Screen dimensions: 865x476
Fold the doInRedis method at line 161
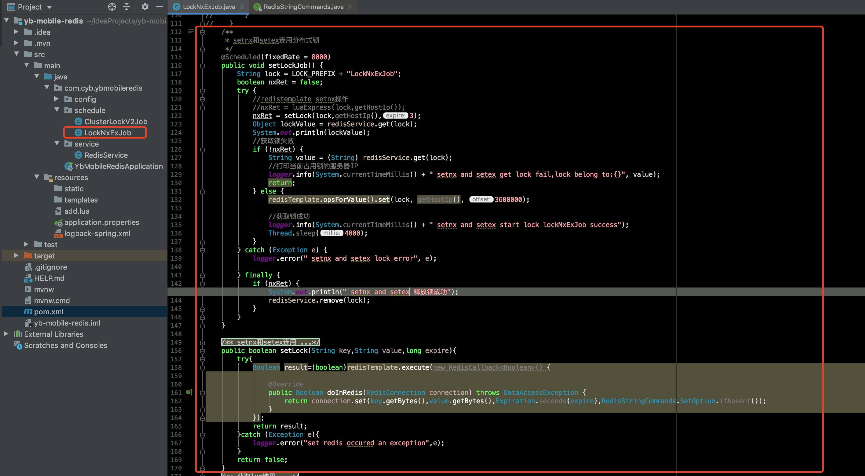tap(203, 393)
